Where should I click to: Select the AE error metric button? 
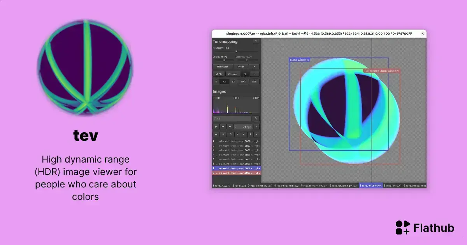225,82
